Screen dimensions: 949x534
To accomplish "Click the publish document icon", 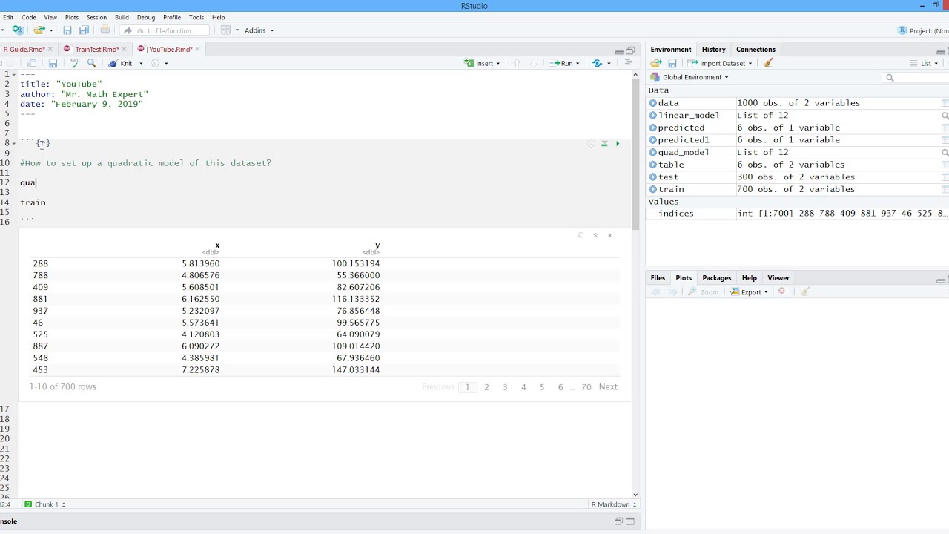I will coord(598,63).
